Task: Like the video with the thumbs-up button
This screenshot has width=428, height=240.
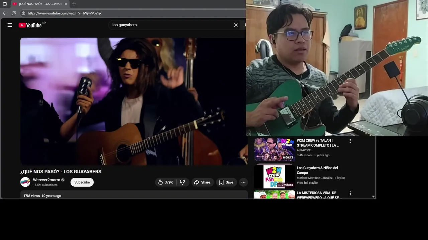Action: pyautogui.click(x=165, y=182)
